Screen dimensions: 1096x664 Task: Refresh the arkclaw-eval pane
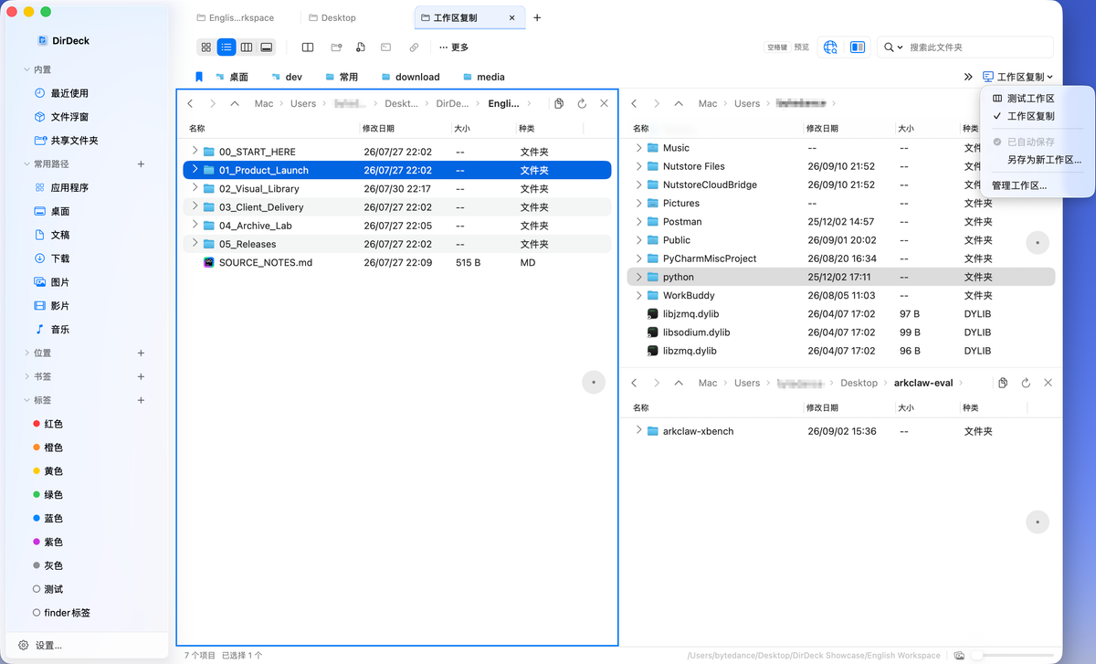pos(1026,383)
